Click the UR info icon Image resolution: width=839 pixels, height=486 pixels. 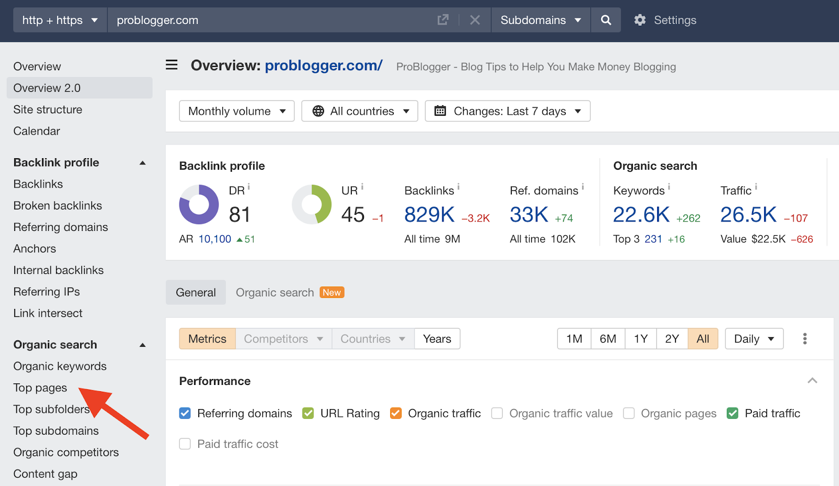click(362, 186)
